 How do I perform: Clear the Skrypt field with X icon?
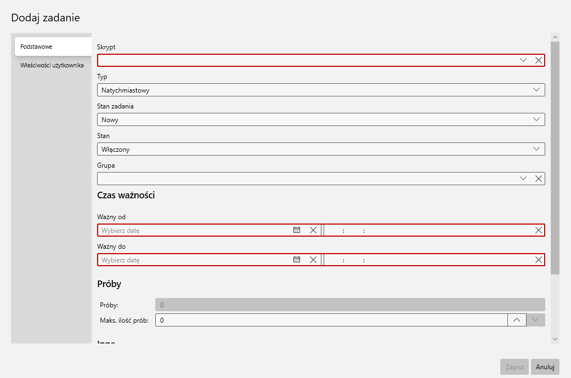[539, 60]
